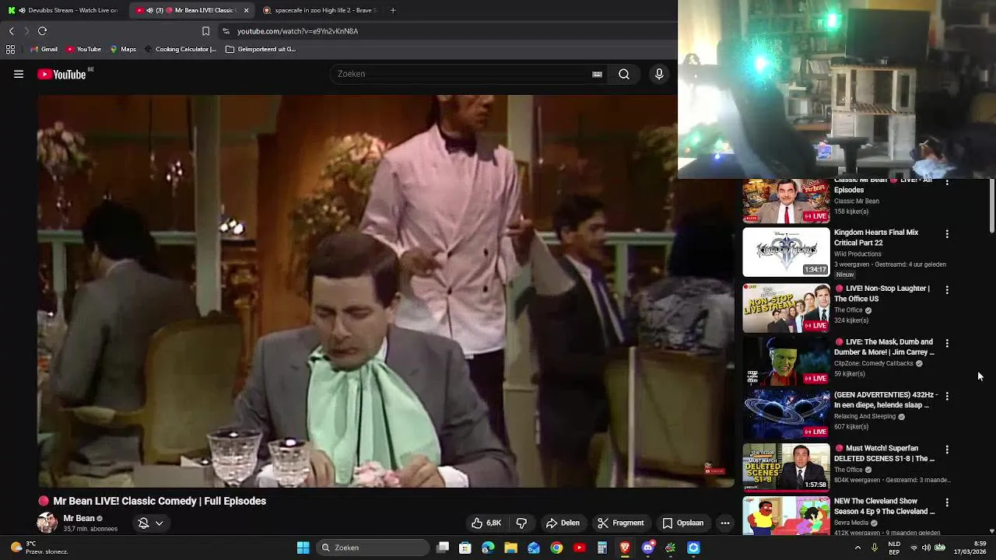This screenshot has height=560, width=996.
Task: Open options menu for The Office LIVE stream
Action: (947, 290)
